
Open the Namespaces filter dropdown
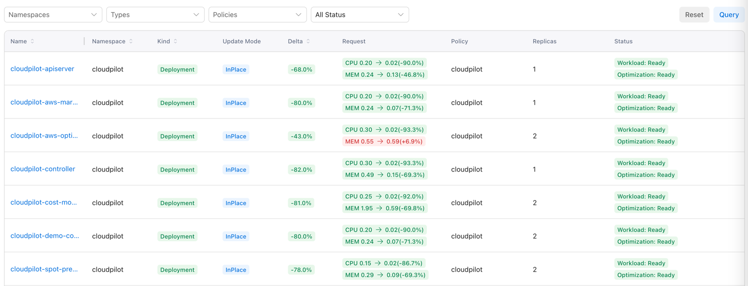[53, 14]
